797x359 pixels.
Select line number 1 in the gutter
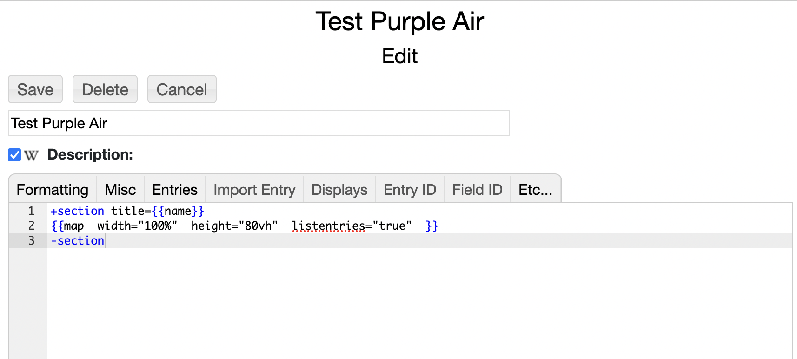tap(31, 211)
